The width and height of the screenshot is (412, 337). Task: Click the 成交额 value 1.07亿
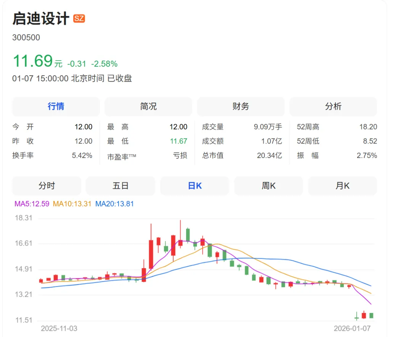coord(272,141)
